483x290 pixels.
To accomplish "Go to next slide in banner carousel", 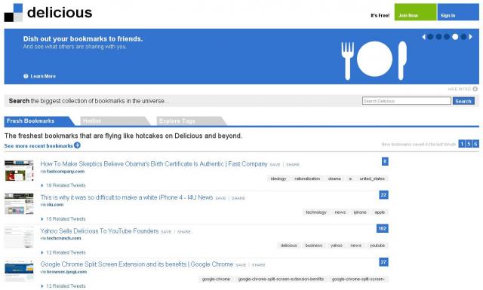I will point(470,37).
